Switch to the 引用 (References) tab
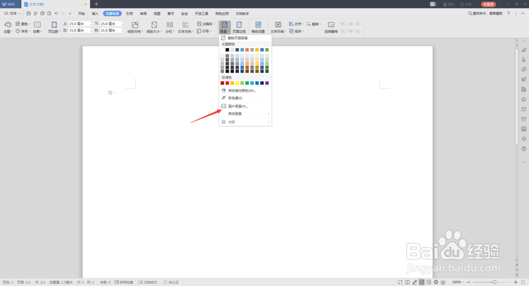The height and width of the screenshot is (286, 529). coord(129,14)
